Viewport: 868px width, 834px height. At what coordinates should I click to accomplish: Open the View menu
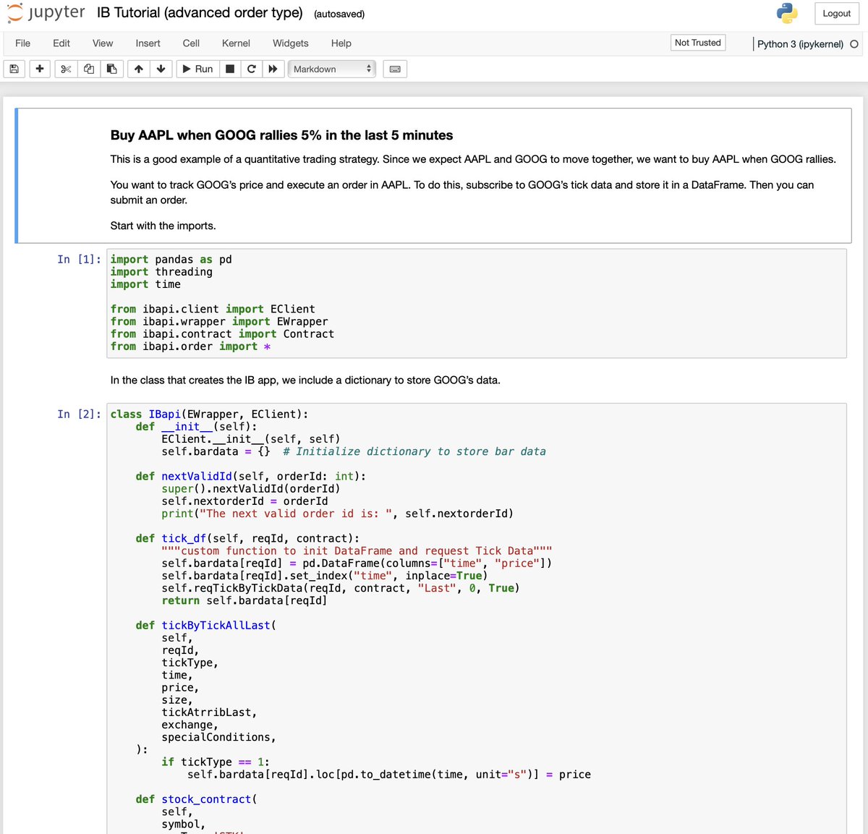(x=103, y=43)
